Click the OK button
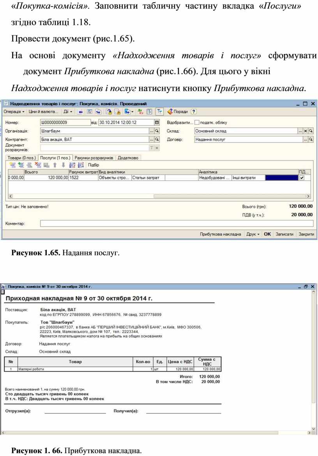The image size is (318, 456). 267,234
